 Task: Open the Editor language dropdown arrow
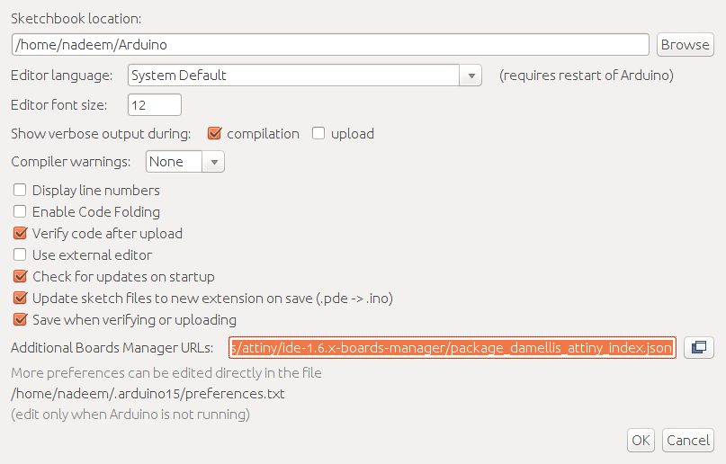pyautogui.click(x=471, y=76)
